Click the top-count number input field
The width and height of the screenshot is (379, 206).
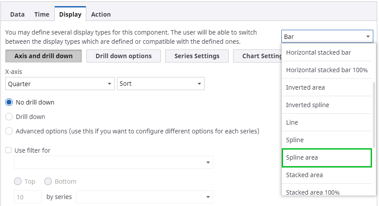click(x=28, y=197)
